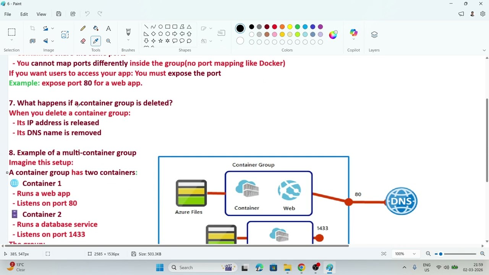Open the File menu
Screen dimensions: 489x275
(x=8, y=14)
